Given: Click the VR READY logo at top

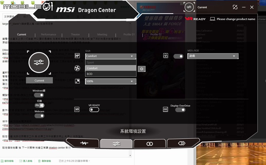Looking at the screenshot, I should click(x=195, y=19).
